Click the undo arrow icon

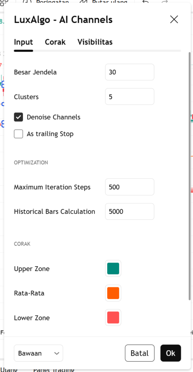coord(145,2)
